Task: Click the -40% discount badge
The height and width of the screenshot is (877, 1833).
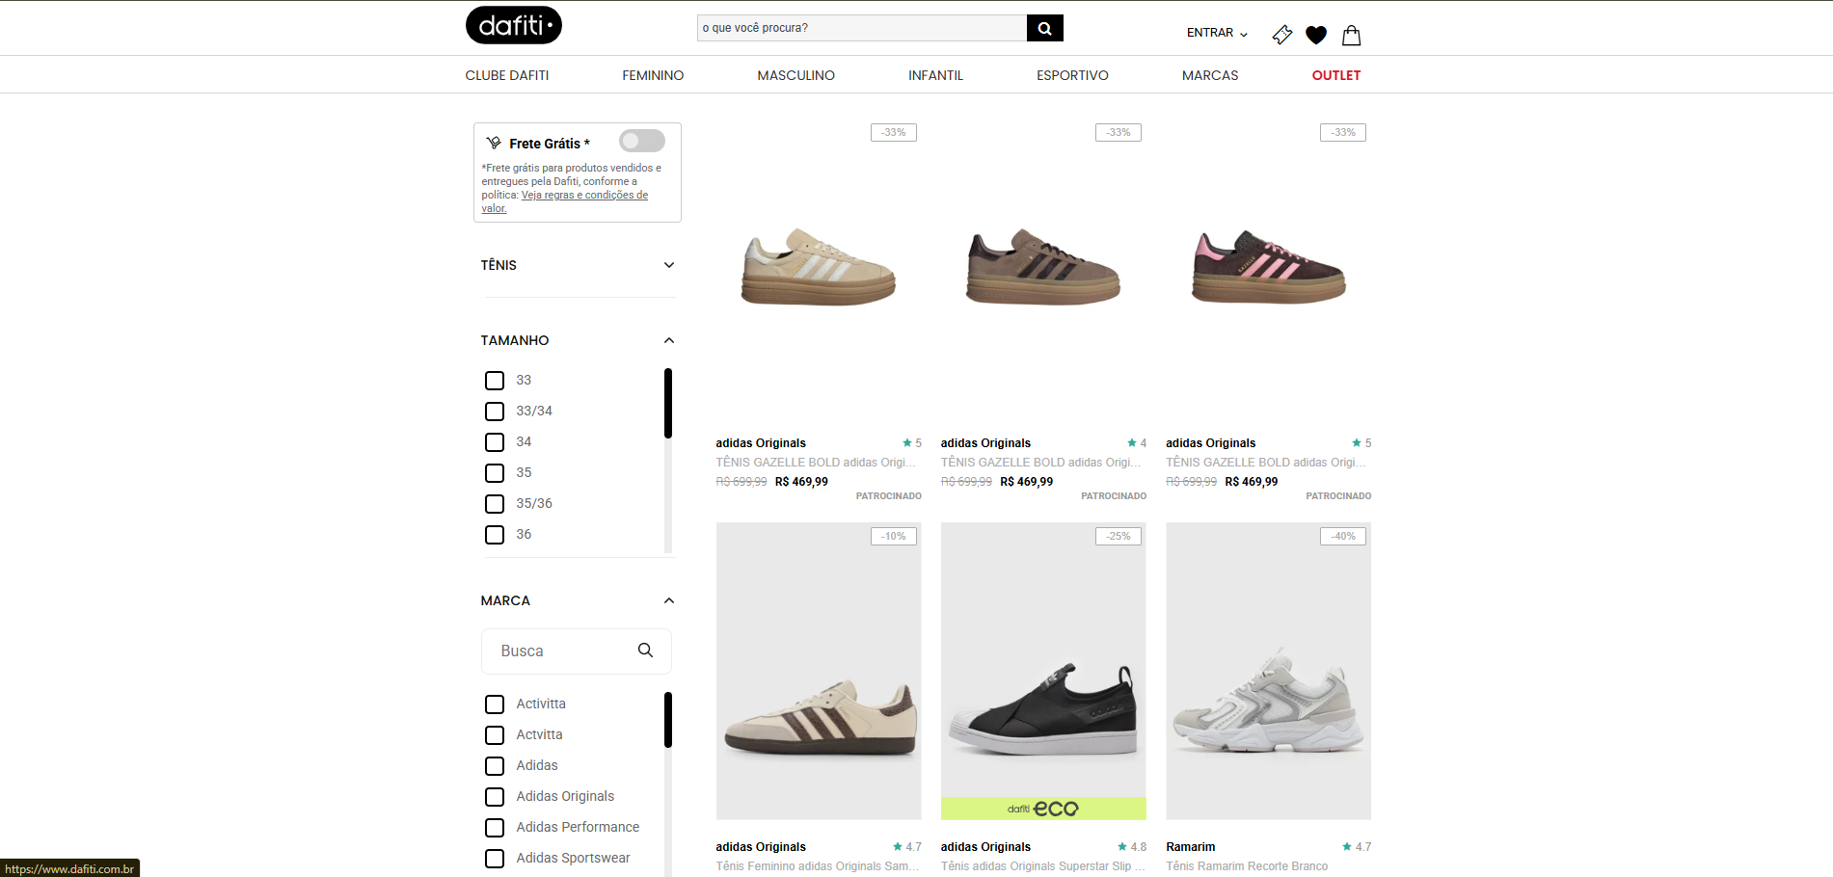Action: [1343, 536]
